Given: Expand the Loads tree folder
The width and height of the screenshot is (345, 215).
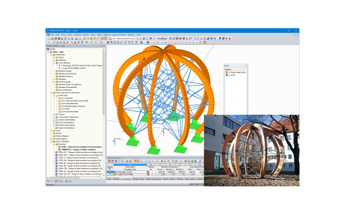Looking at the screenshot, I should (x=51, y=130).
